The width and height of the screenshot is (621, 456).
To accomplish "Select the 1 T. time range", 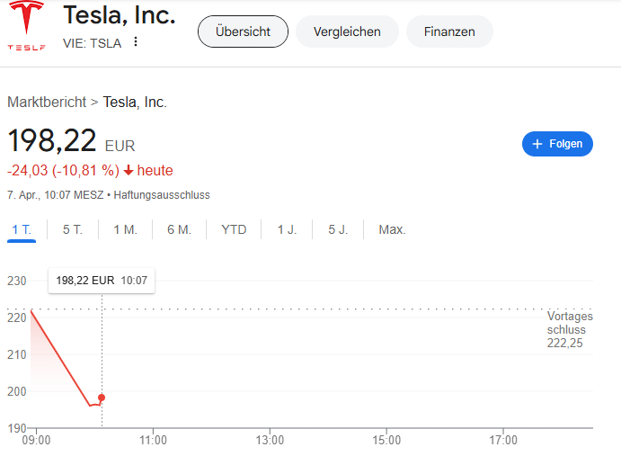I will 22,230.
